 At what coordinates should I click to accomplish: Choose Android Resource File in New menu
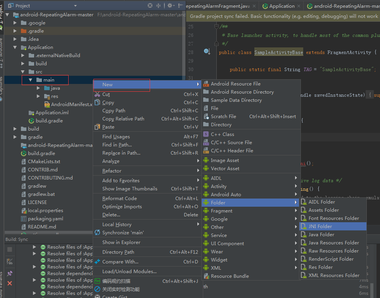point(235,84)
